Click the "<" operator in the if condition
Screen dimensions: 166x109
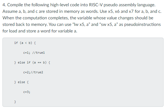pyautogui.click(x=26, y=43)
